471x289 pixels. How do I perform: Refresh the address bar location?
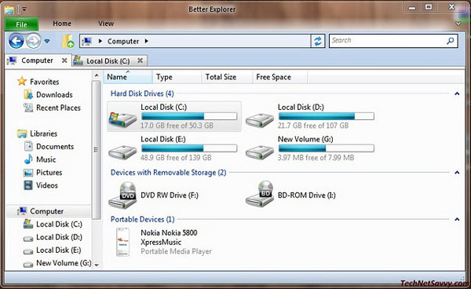318,41
